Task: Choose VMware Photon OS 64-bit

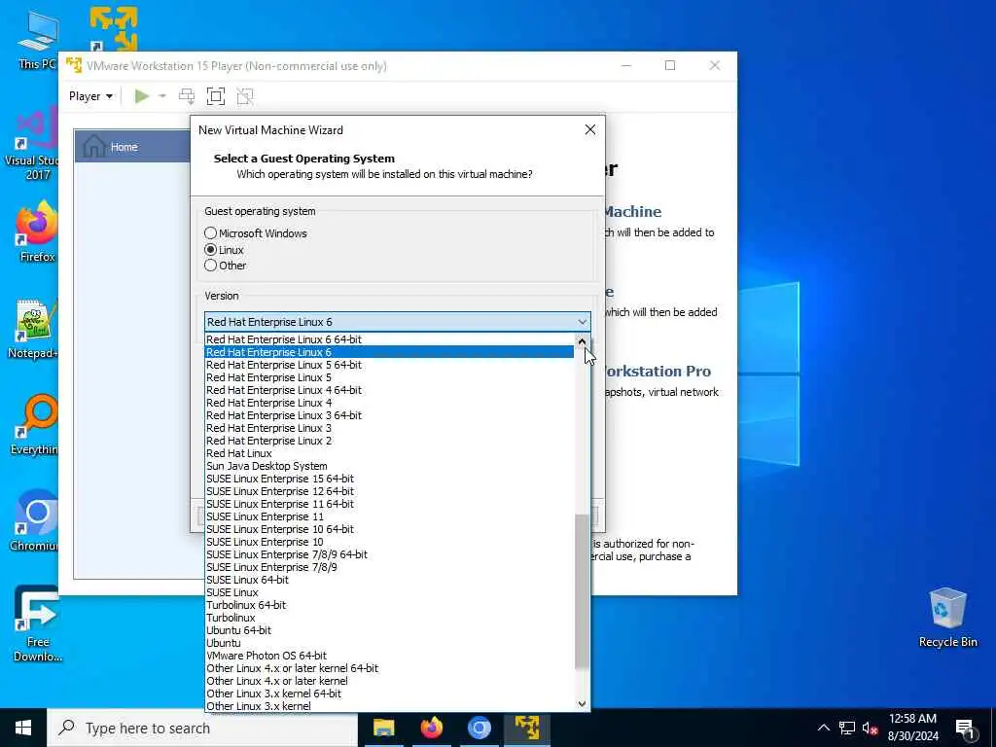Action: [390, 656]
